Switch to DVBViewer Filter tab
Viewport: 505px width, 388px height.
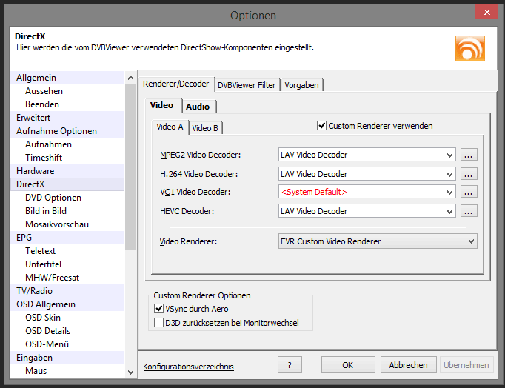pos(247,85)
